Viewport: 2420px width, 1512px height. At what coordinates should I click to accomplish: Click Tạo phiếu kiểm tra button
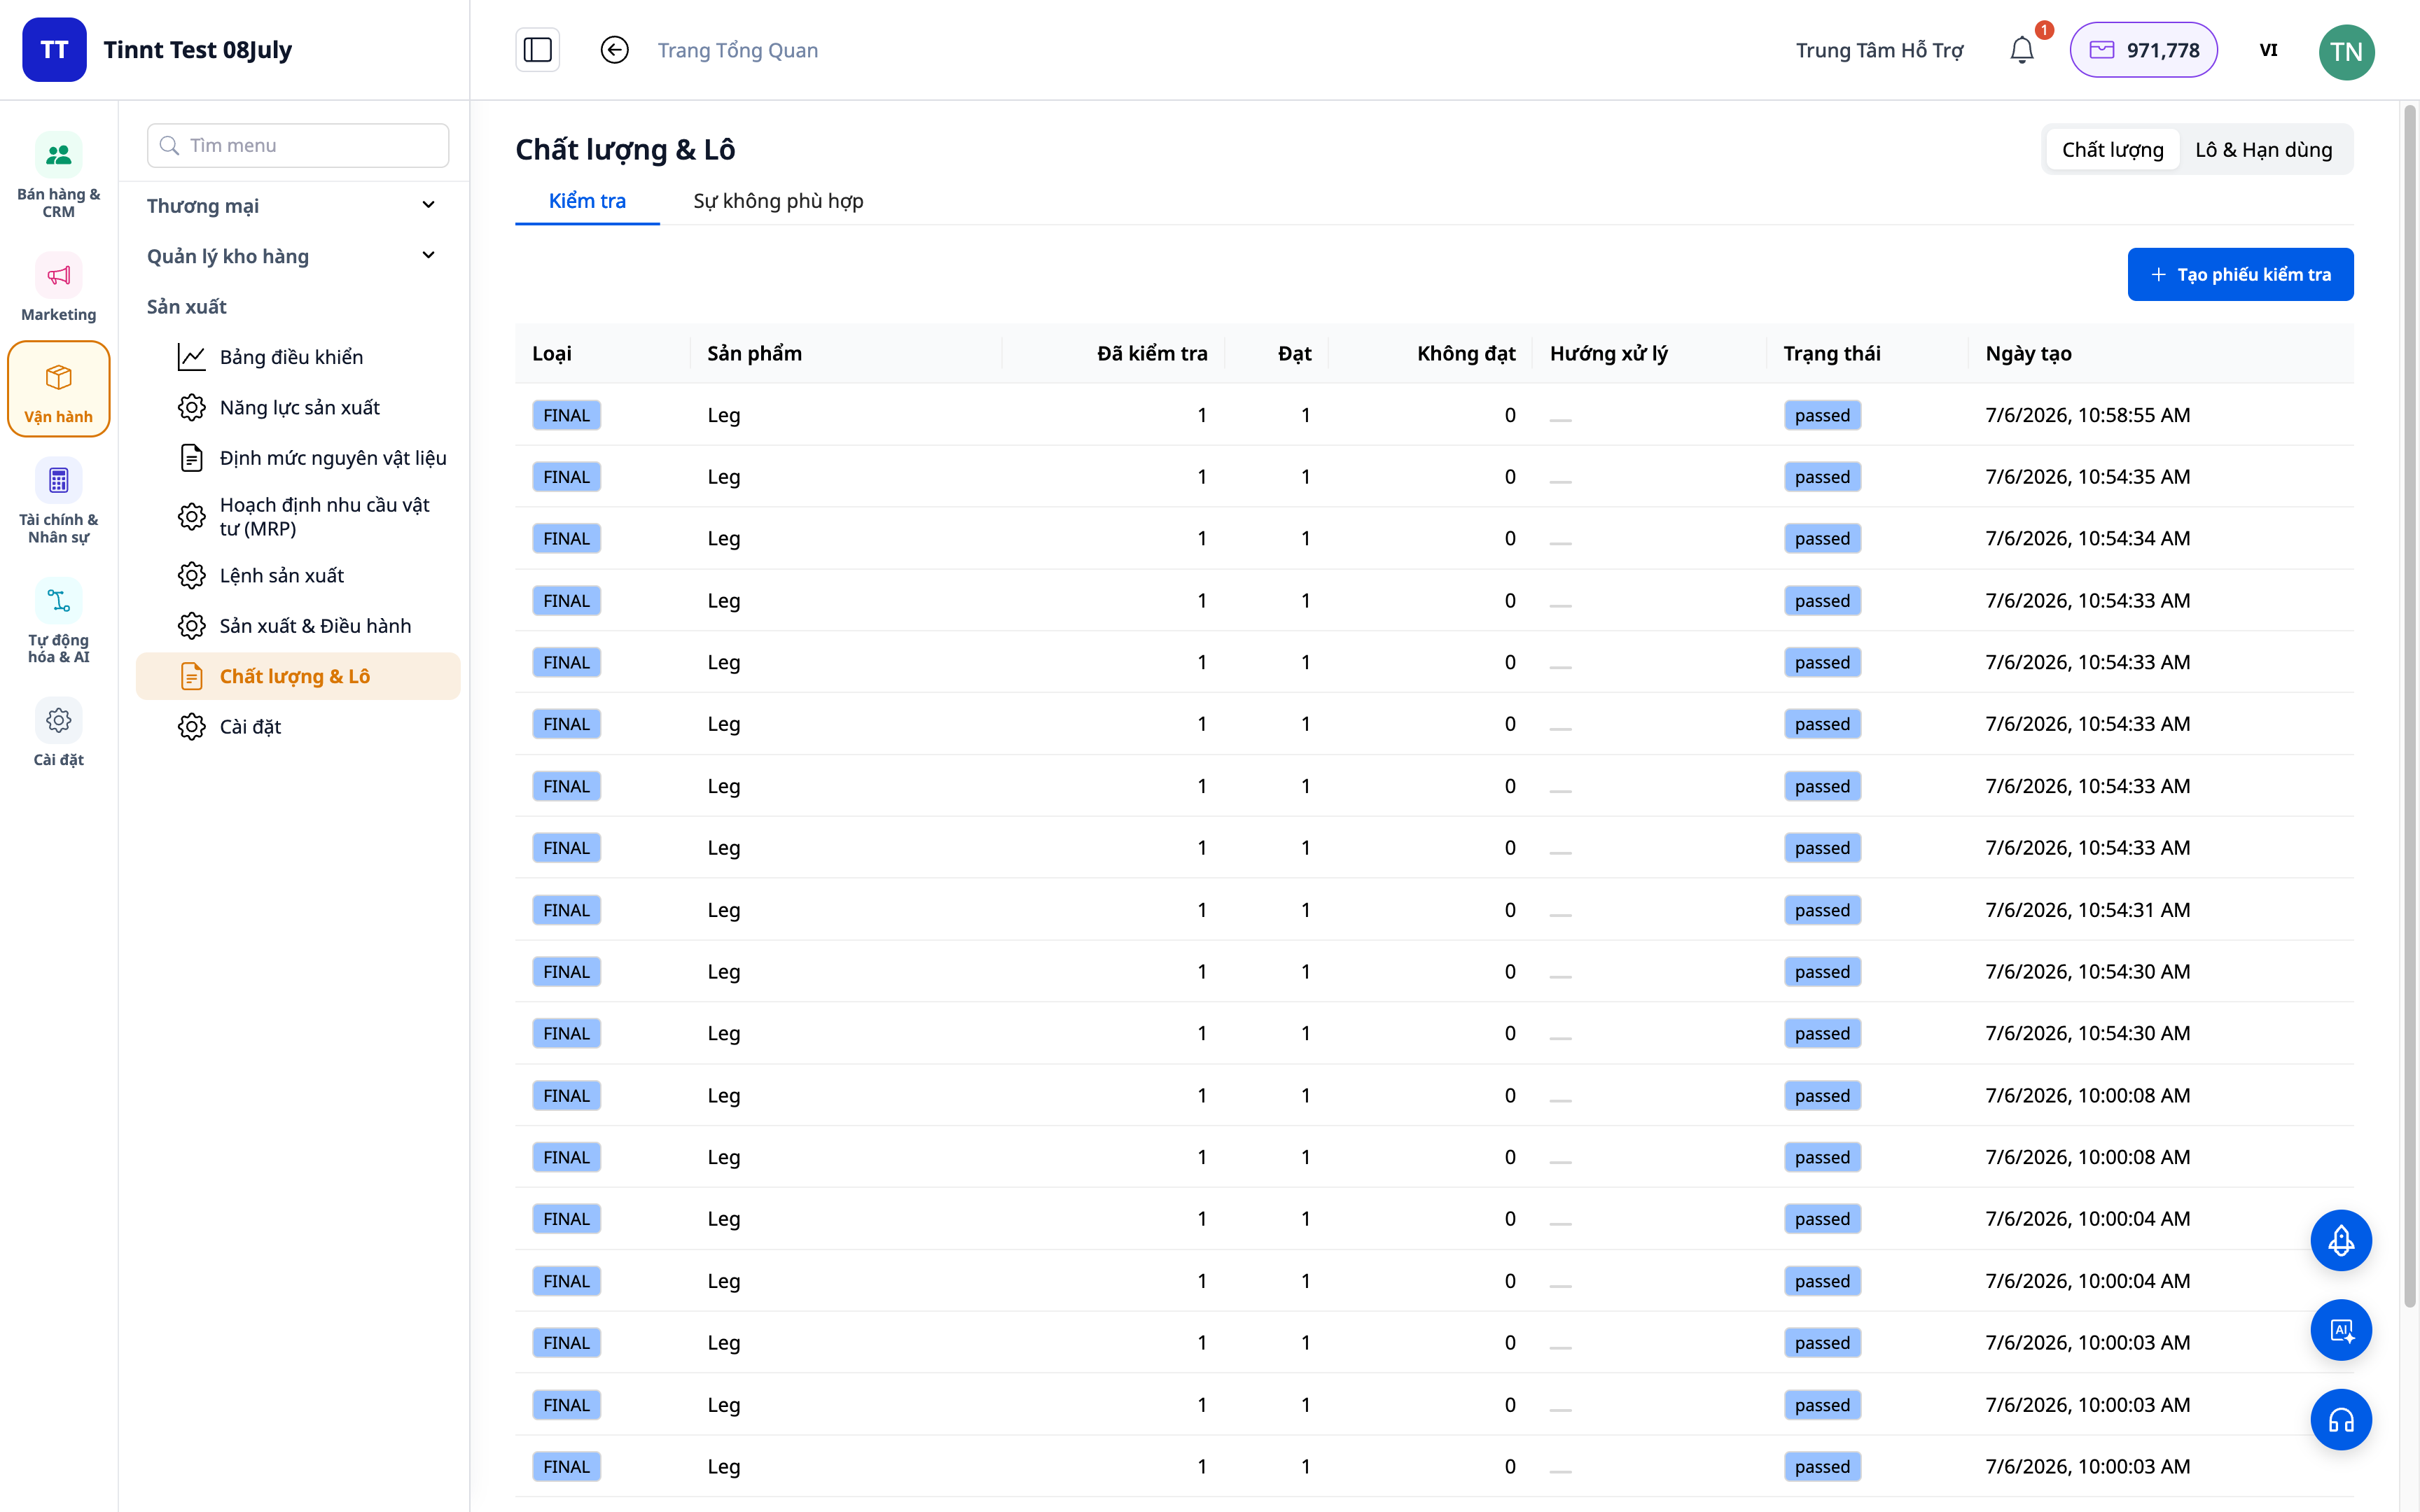click(2240, 274)
